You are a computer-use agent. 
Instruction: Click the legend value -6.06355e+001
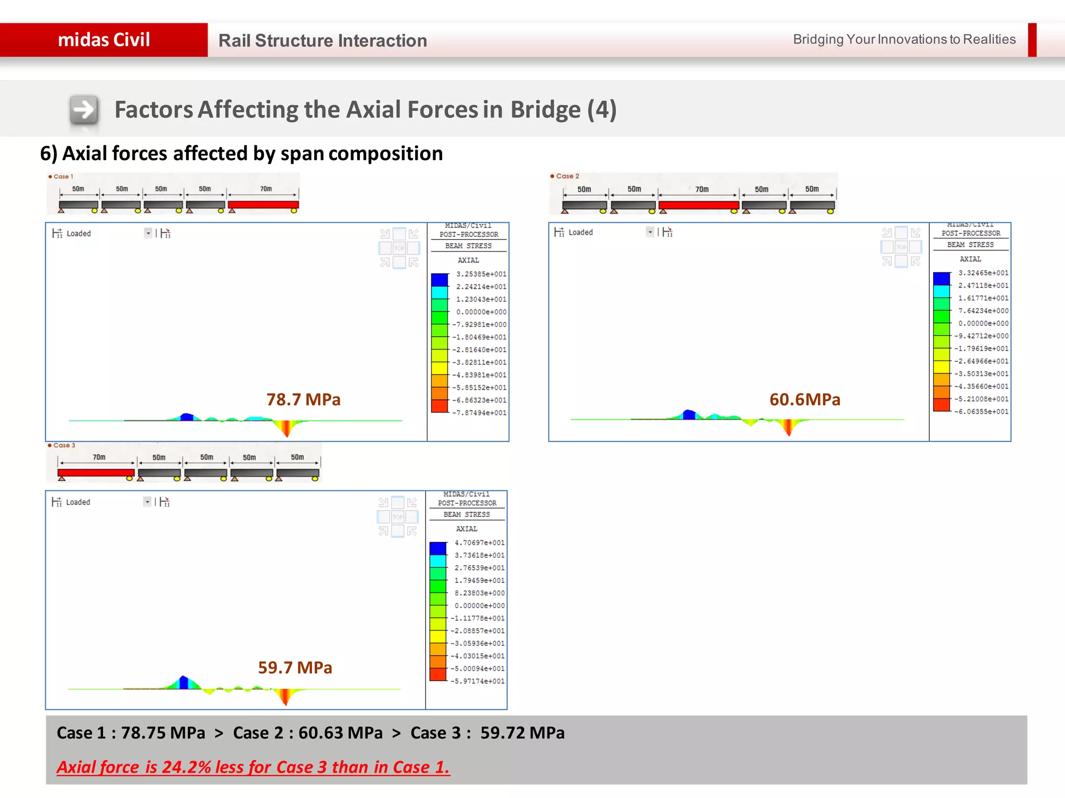click(981, 411)
